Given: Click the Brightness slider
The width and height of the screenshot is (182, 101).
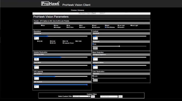Looking at the screenshot, I should (x=119, y=46).
